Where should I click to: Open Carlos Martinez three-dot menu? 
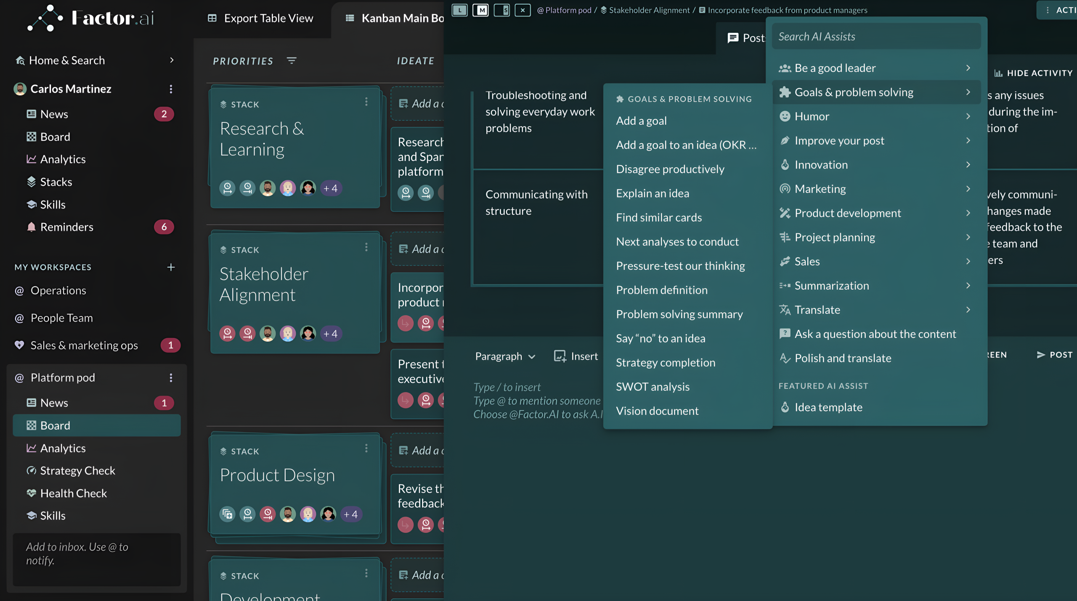pos(171,89)
